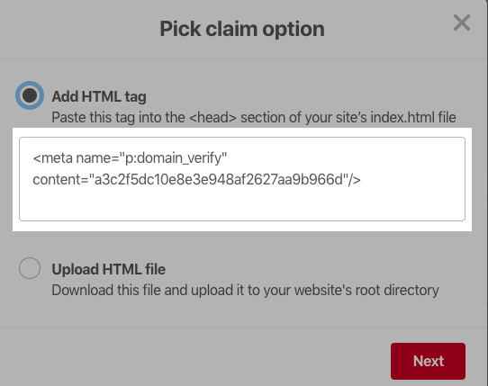Screen dimensions: 488x386
Task: Click the red Next button
Action: [428, 361]
